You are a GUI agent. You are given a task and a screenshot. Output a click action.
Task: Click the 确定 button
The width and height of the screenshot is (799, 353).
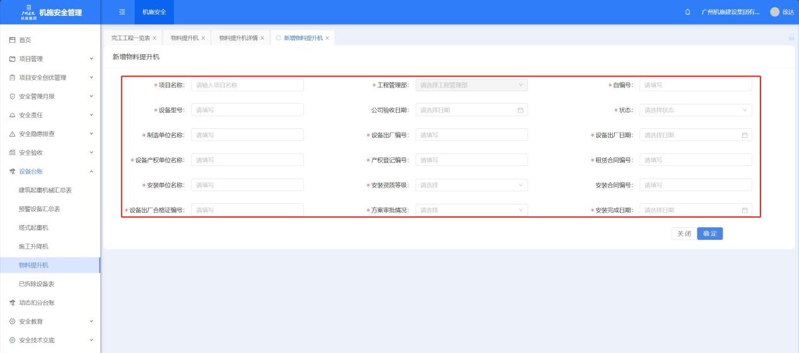pyautogui.click(x=709, y=233)
